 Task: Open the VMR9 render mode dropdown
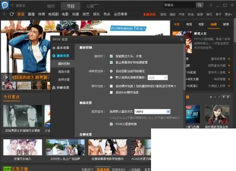[152, 111]
